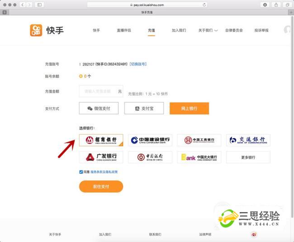Click the recharge amount input field
The width and height of the screenshot is (294, 242).
(101, 91)
